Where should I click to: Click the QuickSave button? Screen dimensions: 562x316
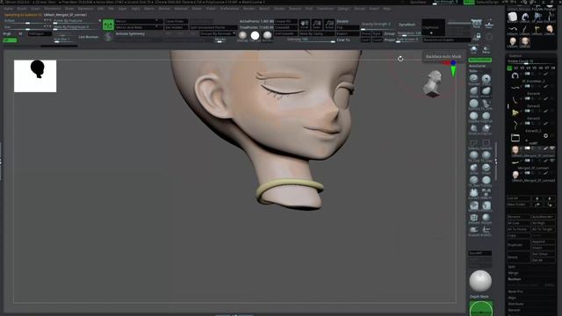[x=418, y=2]
